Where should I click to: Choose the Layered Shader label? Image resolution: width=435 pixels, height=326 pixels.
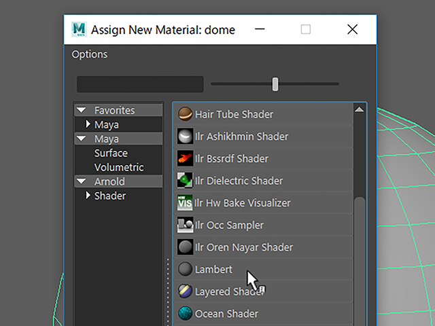click(x=230, y=291)
